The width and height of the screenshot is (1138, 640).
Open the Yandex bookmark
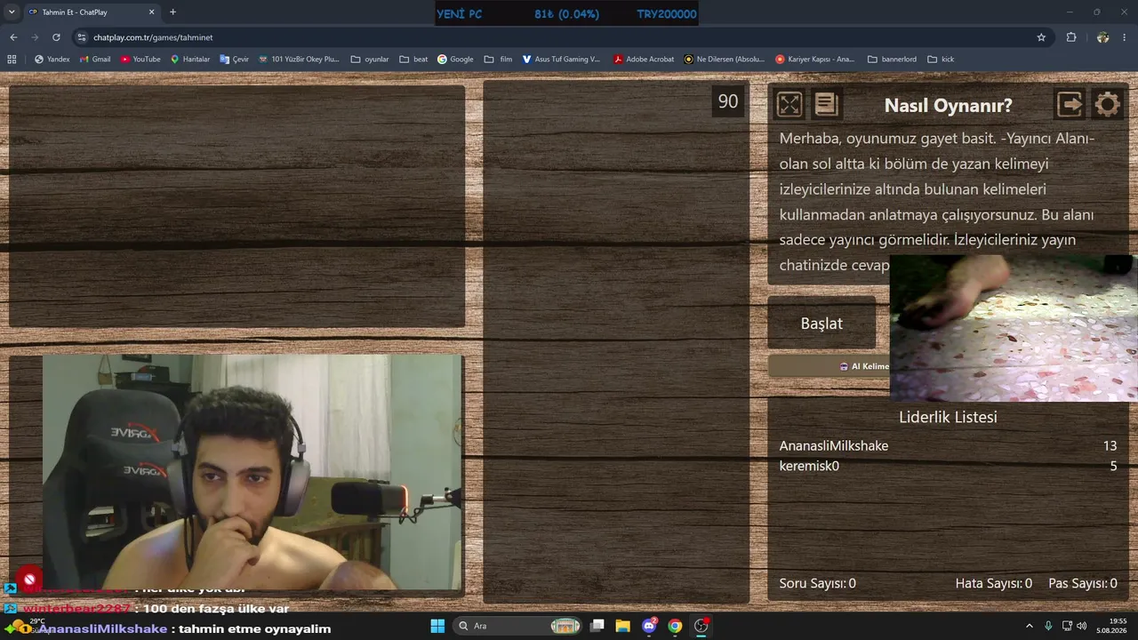[52, 60]
